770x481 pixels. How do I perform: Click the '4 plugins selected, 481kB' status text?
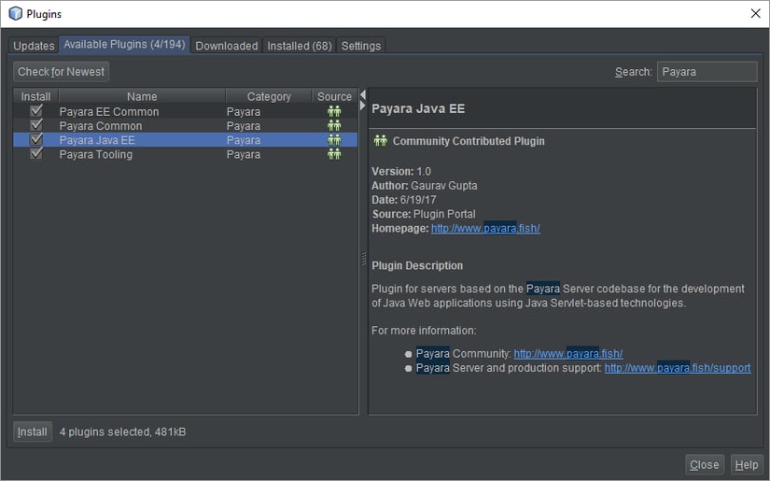click(123, 431)
